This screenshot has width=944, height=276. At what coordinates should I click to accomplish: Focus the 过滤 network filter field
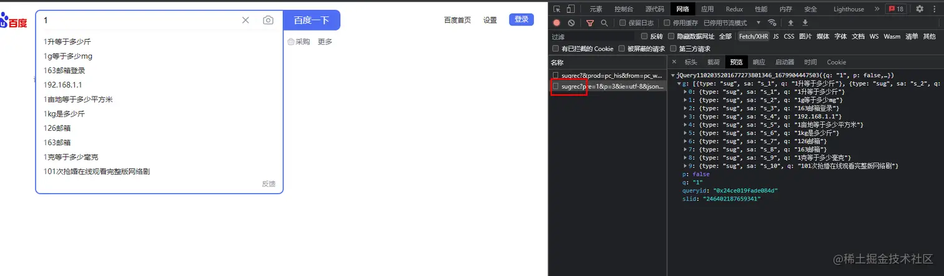pos(593,37)
